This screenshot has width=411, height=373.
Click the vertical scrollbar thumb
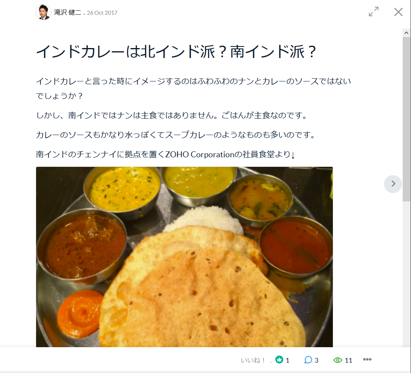[x=406, y=119]
